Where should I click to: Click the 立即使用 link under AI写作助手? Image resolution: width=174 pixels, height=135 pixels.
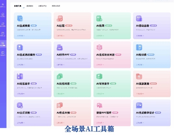[100, 94]
